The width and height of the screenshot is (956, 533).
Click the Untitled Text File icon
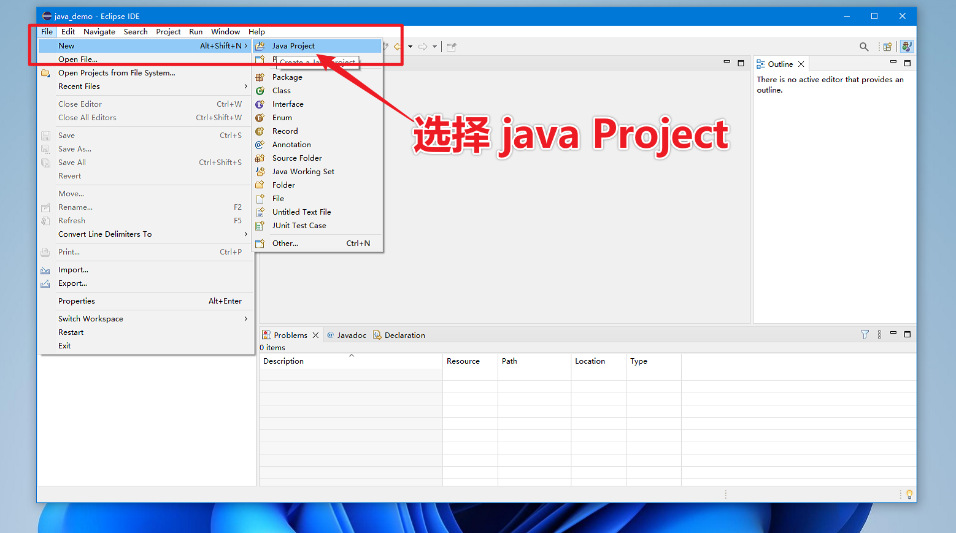click(x=260, y=212)
